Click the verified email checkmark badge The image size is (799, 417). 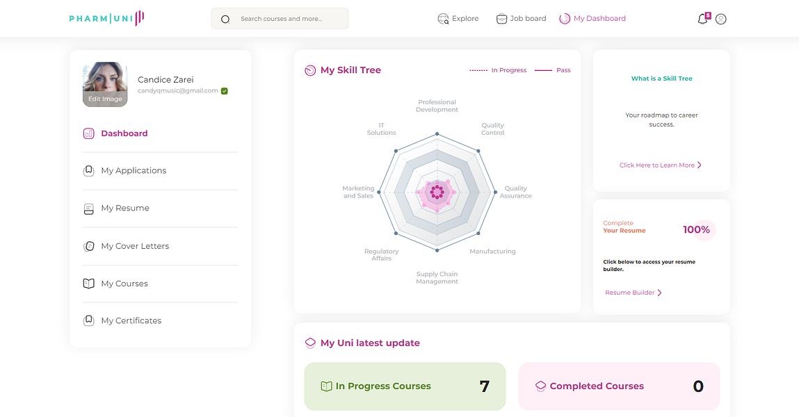225,91
